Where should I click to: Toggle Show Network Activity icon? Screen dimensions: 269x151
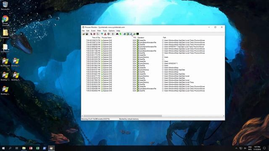click(131, 34)
